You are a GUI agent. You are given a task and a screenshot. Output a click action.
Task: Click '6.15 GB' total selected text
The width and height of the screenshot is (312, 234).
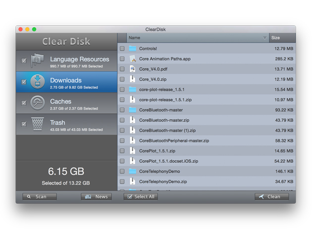pos(66,171)
